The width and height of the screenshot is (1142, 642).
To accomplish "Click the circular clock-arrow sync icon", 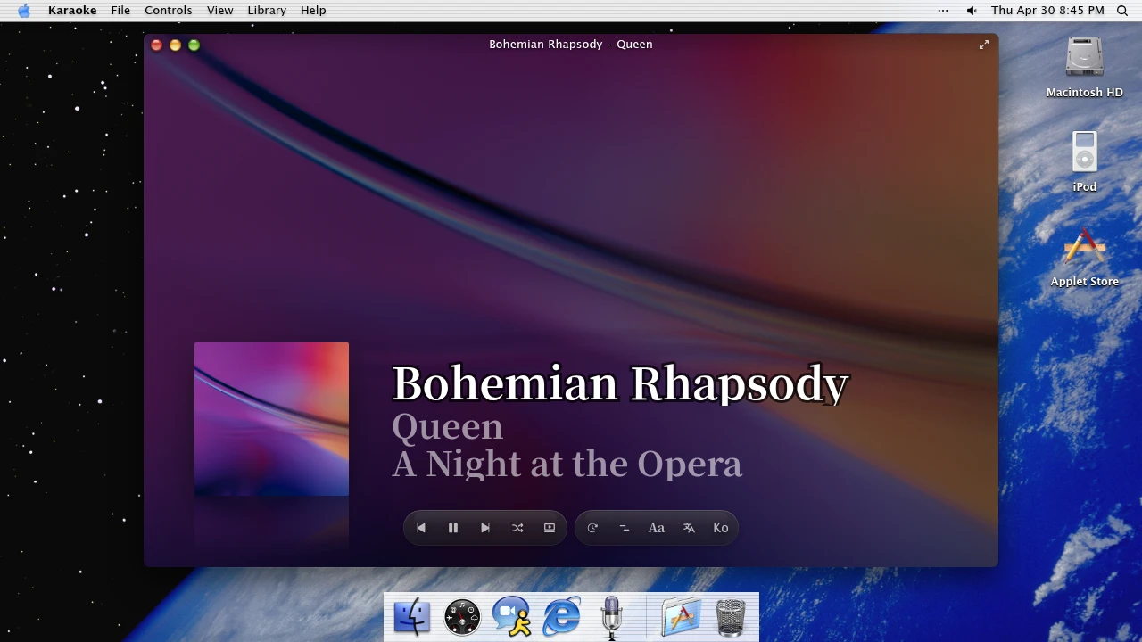I will [592, 528].
